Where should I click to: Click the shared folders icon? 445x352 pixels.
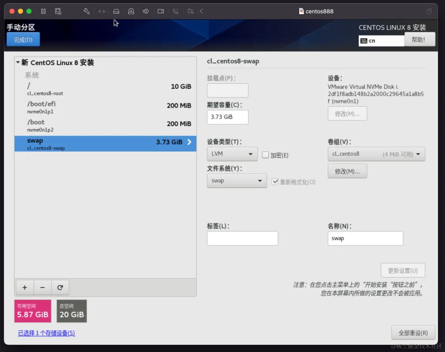point(191,11)
